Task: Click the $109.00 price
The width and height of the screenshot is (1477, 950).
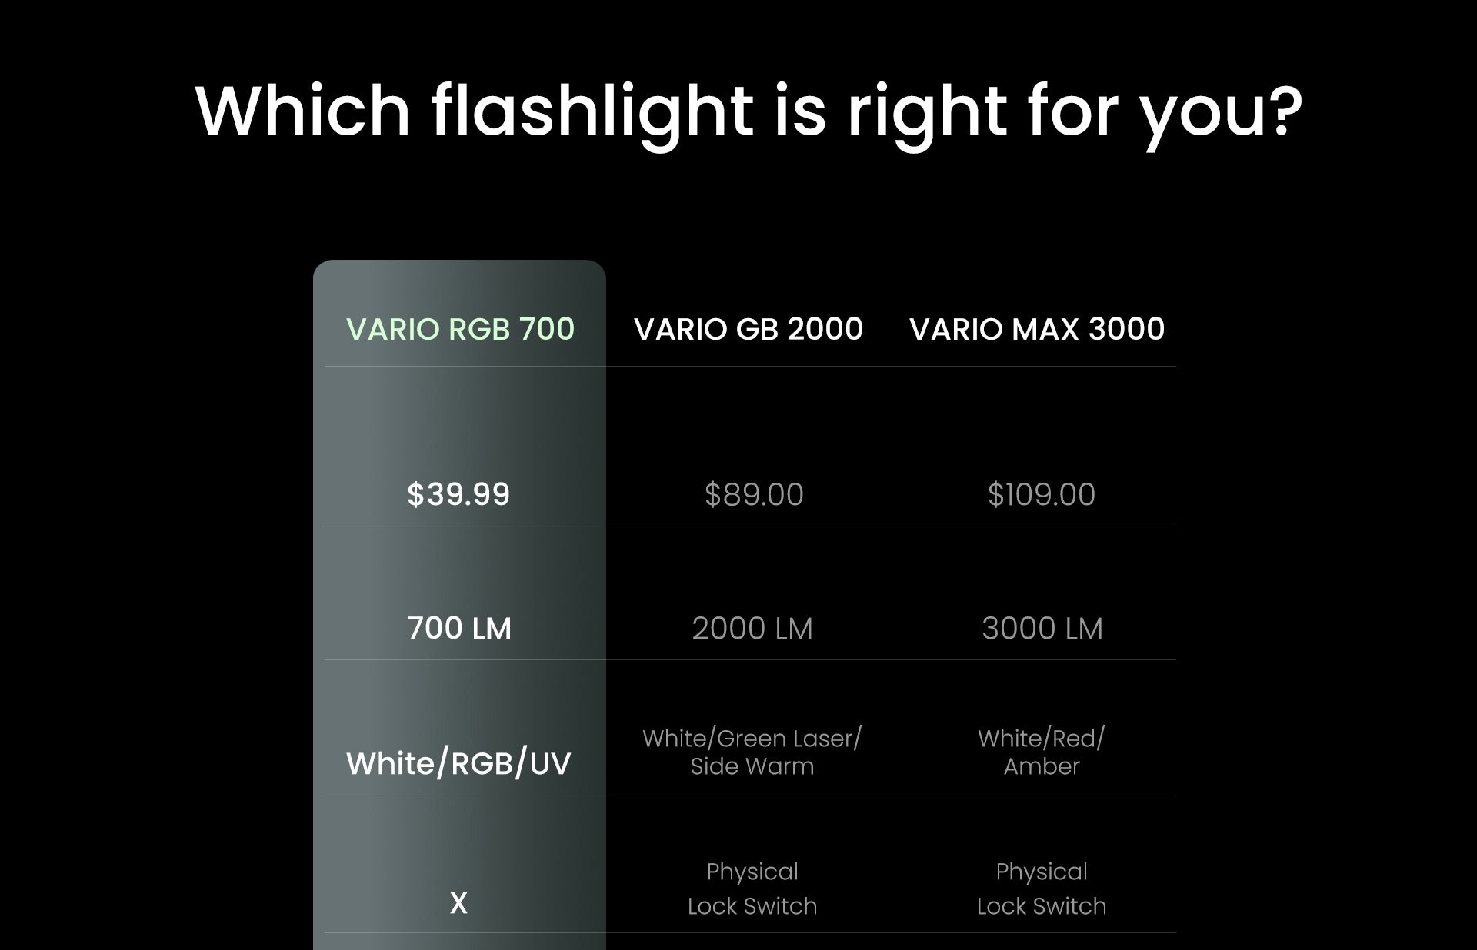Action: (1041, 494)
